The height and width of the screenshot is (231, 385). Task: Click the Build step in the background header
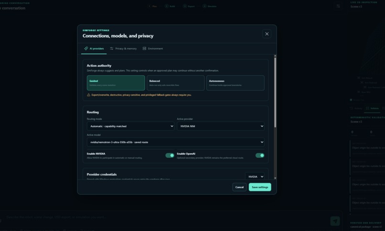coord(170,6)
